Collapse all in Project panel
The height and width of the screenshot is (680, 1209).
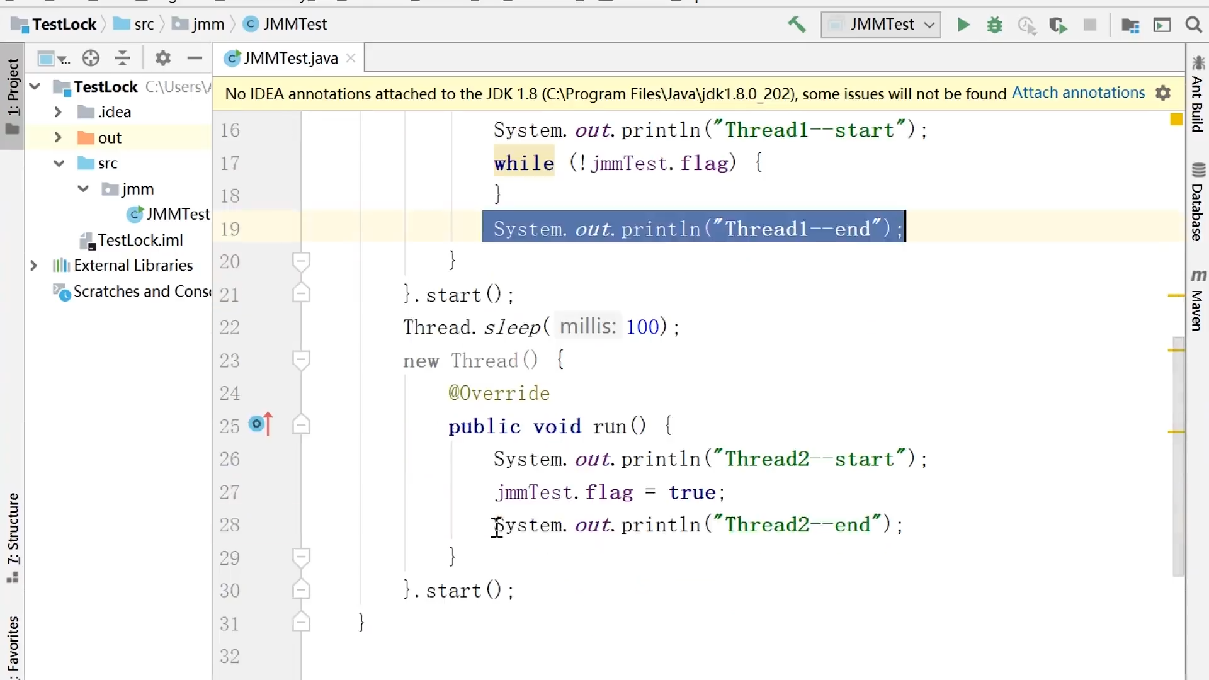click(123, 59)
